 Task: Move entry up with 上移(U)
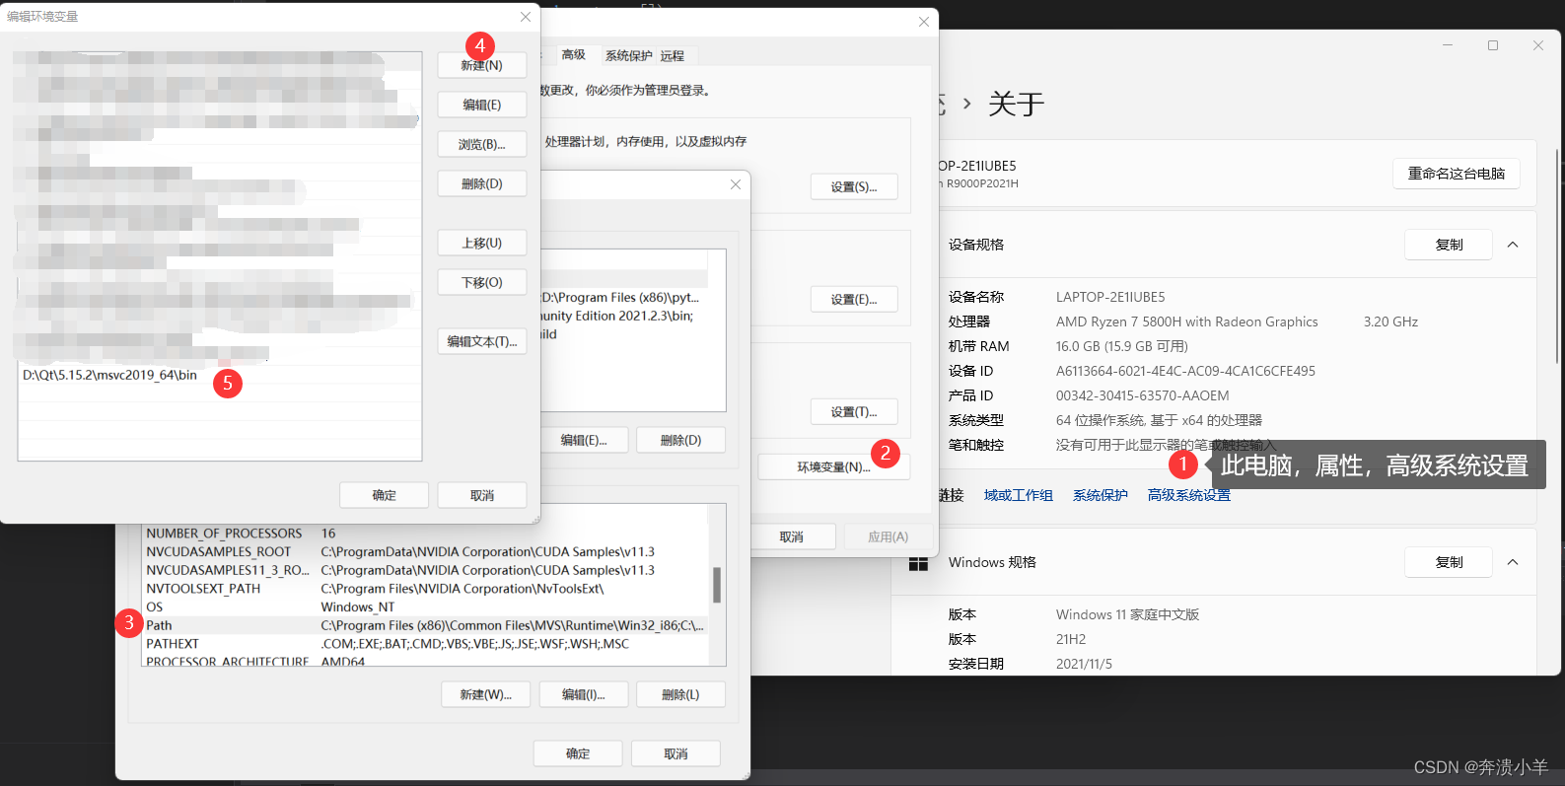(481, 243)
